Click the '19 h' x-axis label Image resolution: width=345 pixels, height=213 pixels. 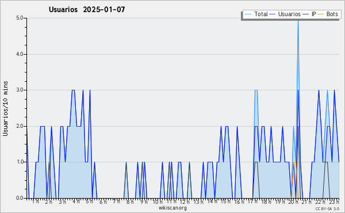pyautogui.click(x=280, y=201)
